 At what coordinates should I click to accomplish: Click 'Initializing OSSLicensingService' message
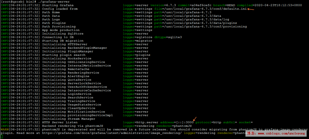pos(74,62)
